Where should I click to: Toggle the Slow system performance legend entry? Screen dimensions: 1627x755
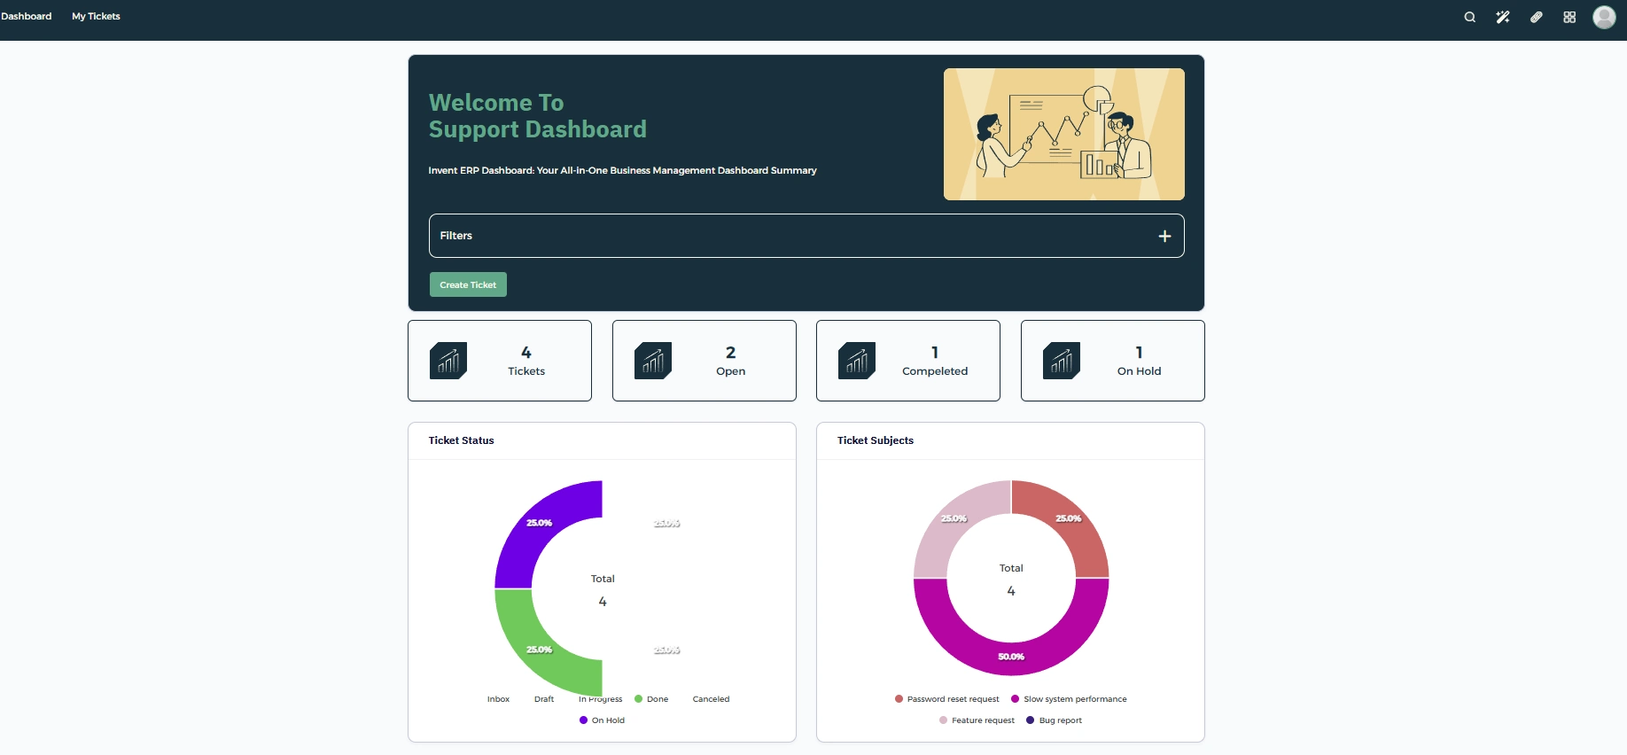[x=1070, y=699]
